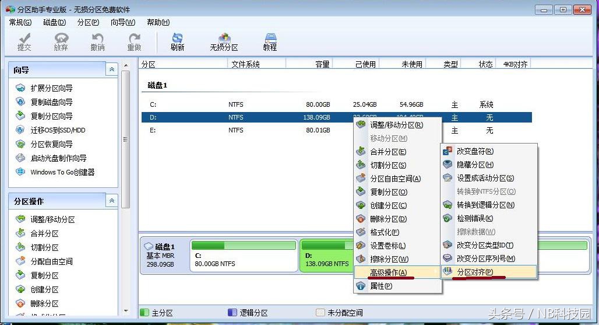
Task: Choose 合并分区(E) in context menu
Action: tap(397, 152)
